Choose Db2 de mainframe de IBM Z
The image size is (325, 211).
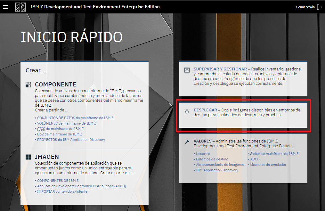click(60, 134)
